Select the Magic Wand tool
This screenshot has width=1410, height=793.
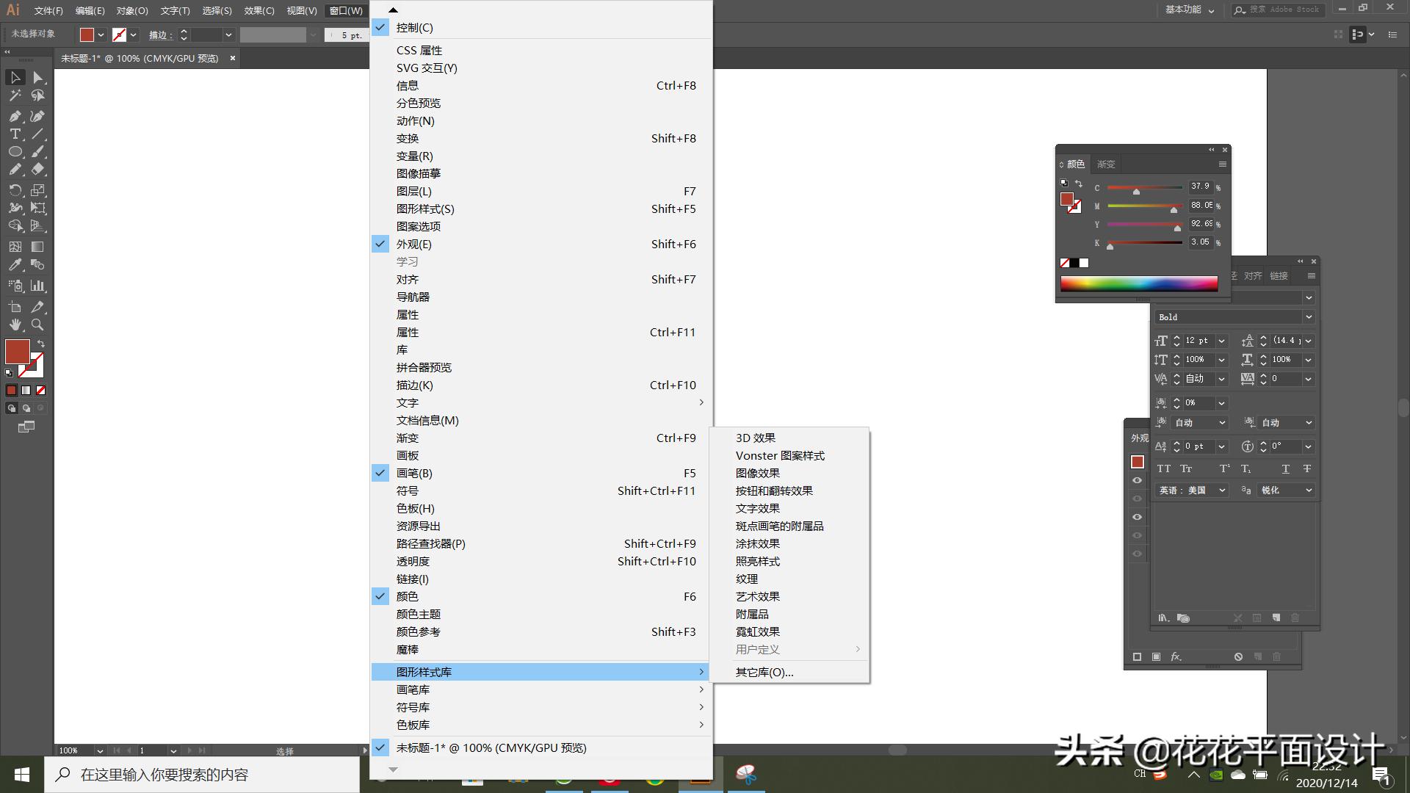[14, 95]
